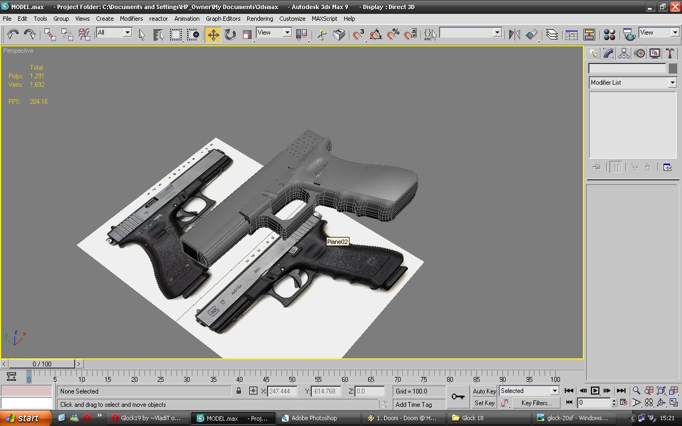Image resolution: width=682 pixels, height=426 pixels.
Task: Open the Material Editor spheres icon
Action: [x=610, y=35]
